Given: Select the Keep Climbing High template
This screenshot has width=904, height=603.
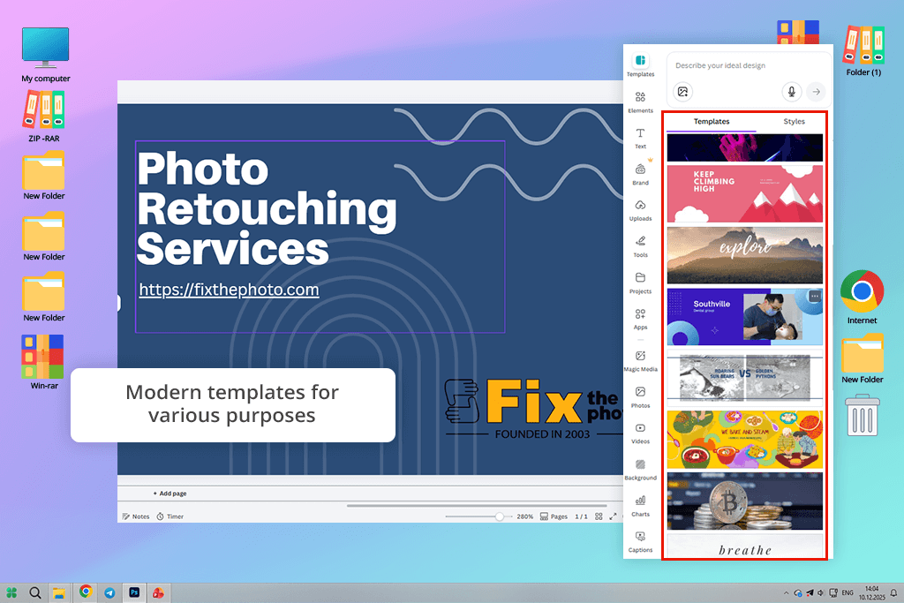Looking at the screenshot, I should coord(745,193).
